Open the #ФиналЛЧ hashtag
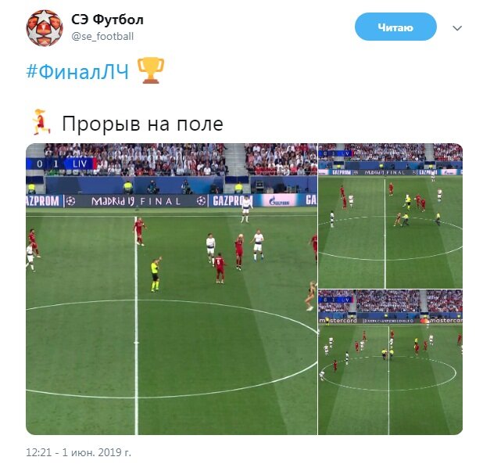Screen dimensions: 483x464 (x=77, y=72)
